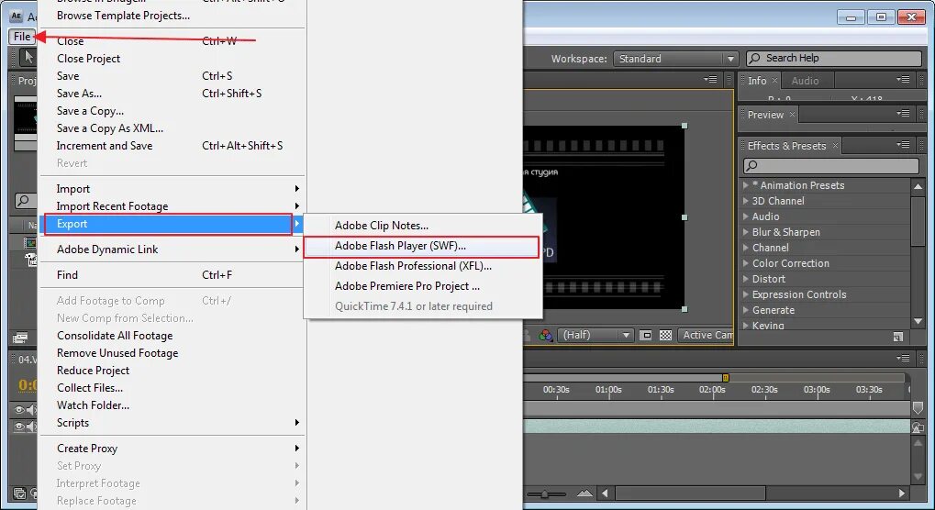Click the timeline horizontal scrollbar thumb

coord(690,493)
